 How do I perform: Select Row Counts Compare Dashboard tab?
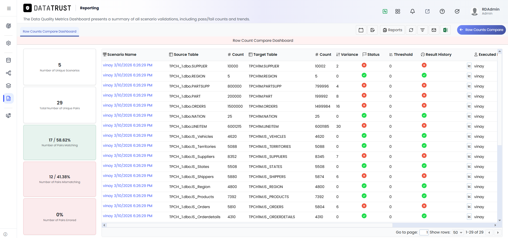pyautogui.click(x=50, y=31)
